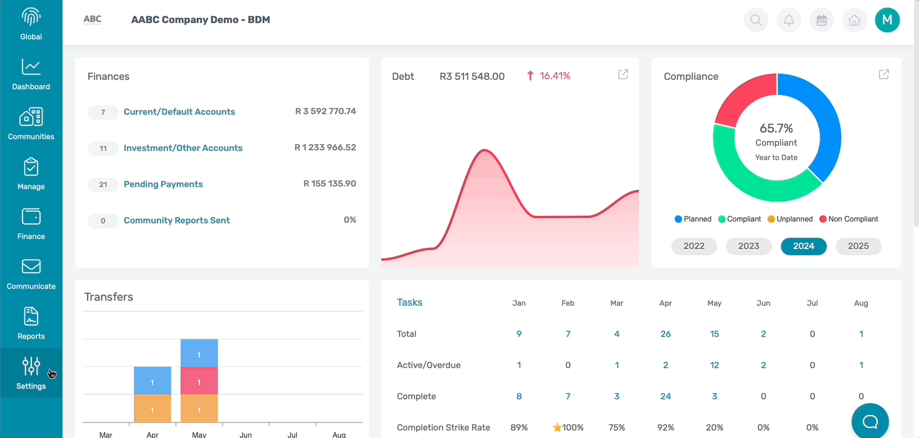919x438 pixels.
Task: Open Investment/Other Accounts link
Action: pos(183,148)
